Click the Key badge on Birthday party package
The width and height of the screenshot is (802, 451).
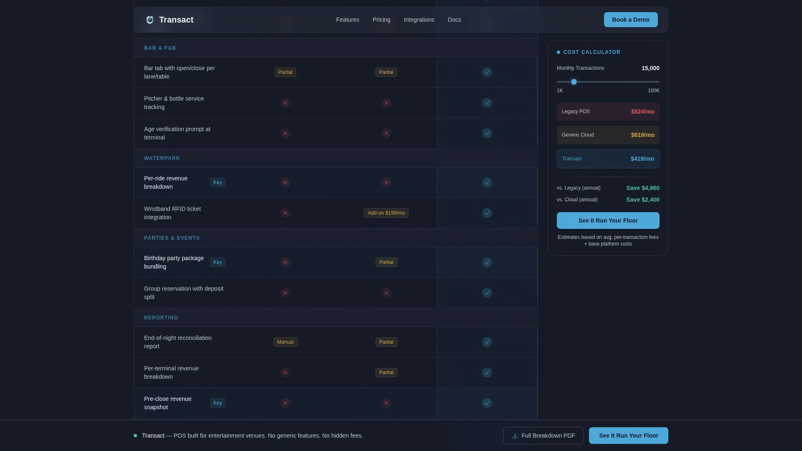pos(218,262)
